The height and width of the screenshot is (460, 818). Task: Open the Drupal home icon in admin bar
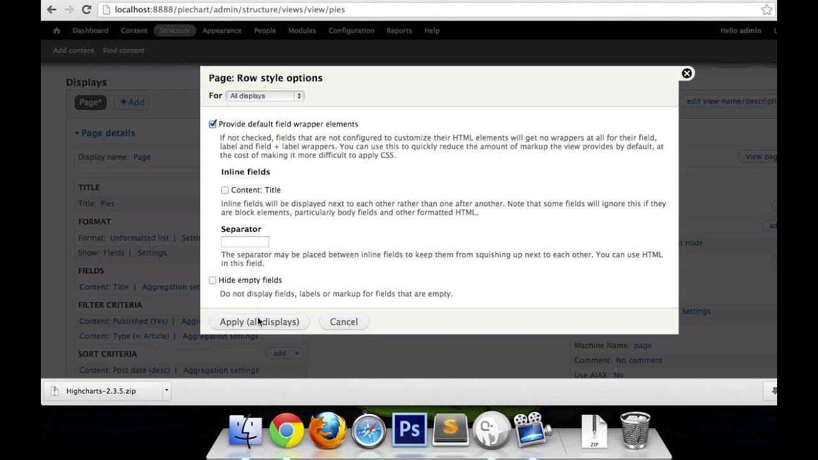(56, 31)
